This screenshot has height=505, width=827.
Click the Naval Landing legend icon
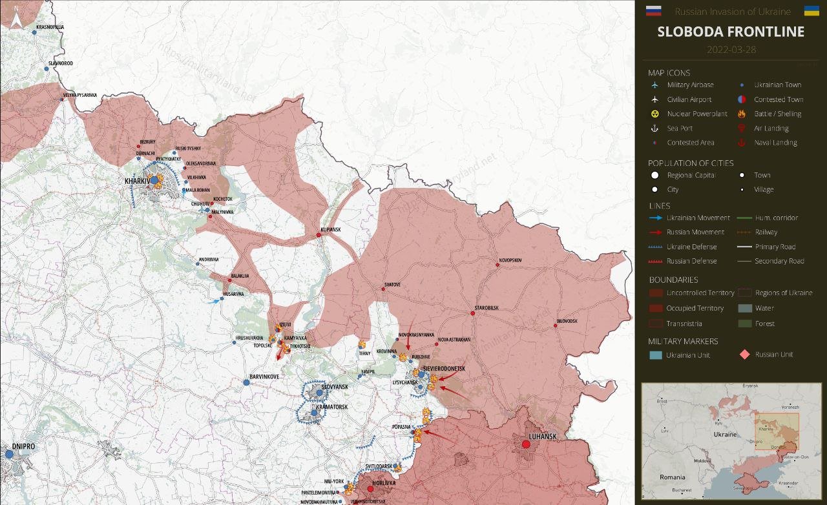742,143
